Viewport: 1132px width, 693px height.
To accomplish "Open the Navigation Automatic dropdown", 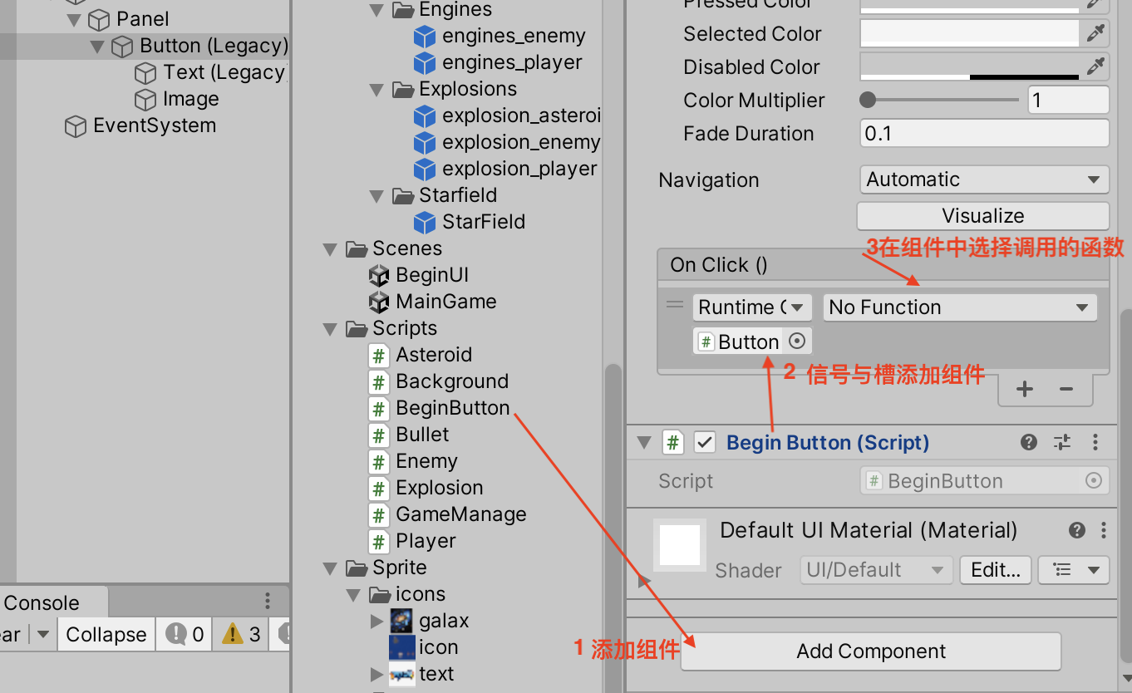I will coord(982,179).
